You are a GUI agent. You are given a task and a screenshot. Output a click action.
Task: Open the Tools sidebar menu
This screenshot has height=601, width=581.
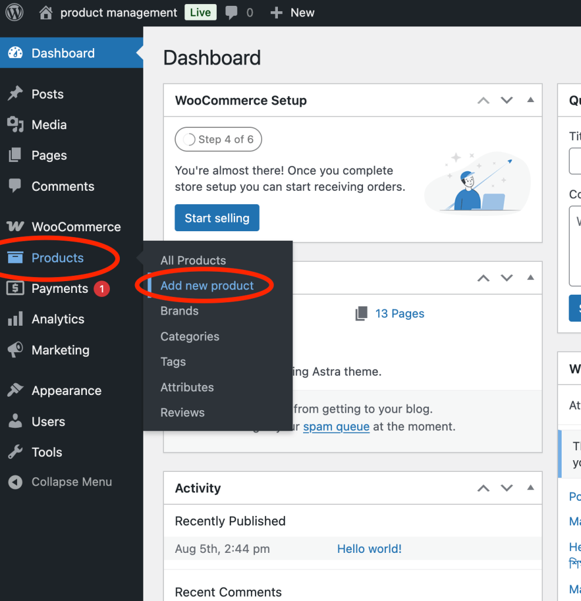coord(46,452)
